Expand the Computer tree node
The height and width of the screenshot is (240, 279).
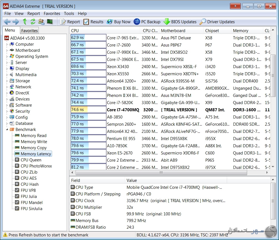coord(7,44)
